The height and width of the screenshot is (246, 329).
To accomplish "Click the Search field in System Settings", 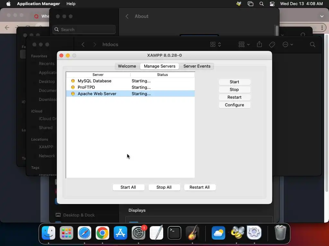I will pyautogui.click(x=84, y=29).
